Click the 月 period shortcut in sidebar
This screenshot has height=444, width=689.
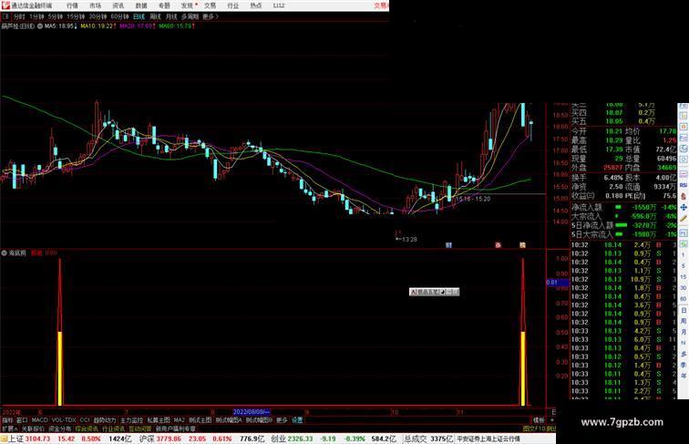click(684, 333)
